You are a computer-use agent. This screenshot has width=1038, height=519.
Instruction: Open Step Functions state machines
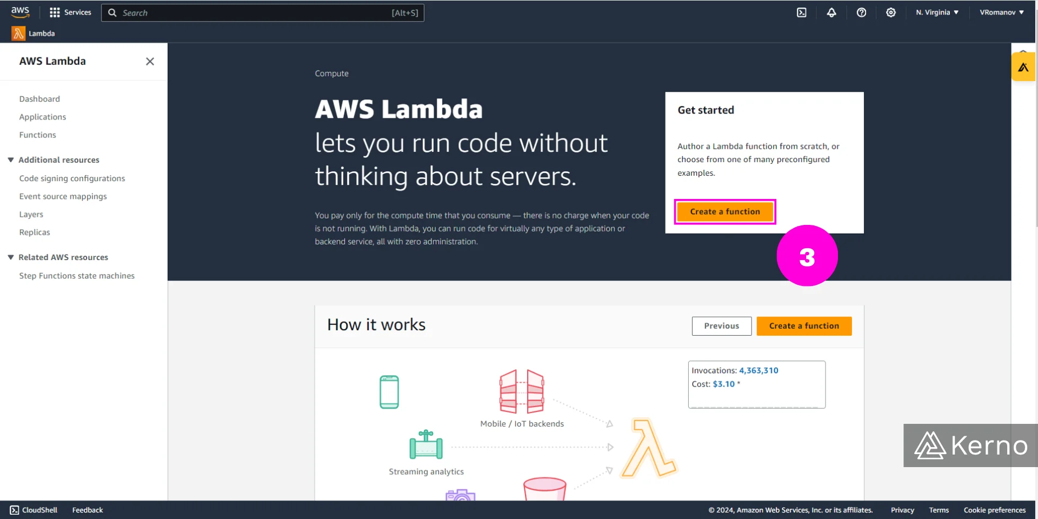tap(77, 276)
